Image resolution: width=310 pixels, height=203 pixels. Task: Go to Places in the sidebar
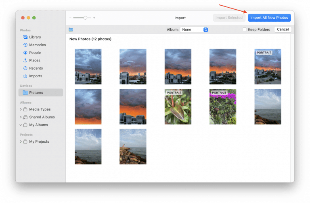pos(41,60)
